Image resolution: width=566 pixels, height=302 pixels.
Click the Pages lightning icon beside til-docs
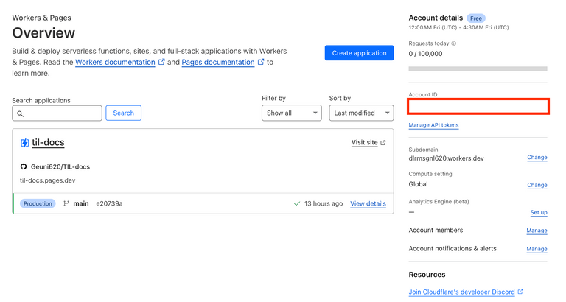[24, 143]
